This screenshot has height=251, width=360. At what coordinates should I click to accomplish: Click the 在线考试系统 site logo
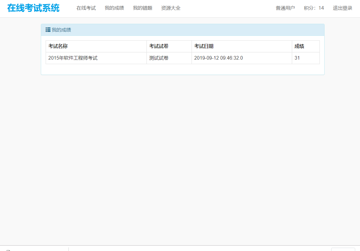coord(33,8)
